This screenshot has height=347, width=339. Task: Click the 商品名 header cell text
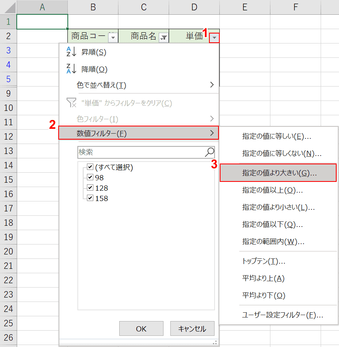pos(144,36)
